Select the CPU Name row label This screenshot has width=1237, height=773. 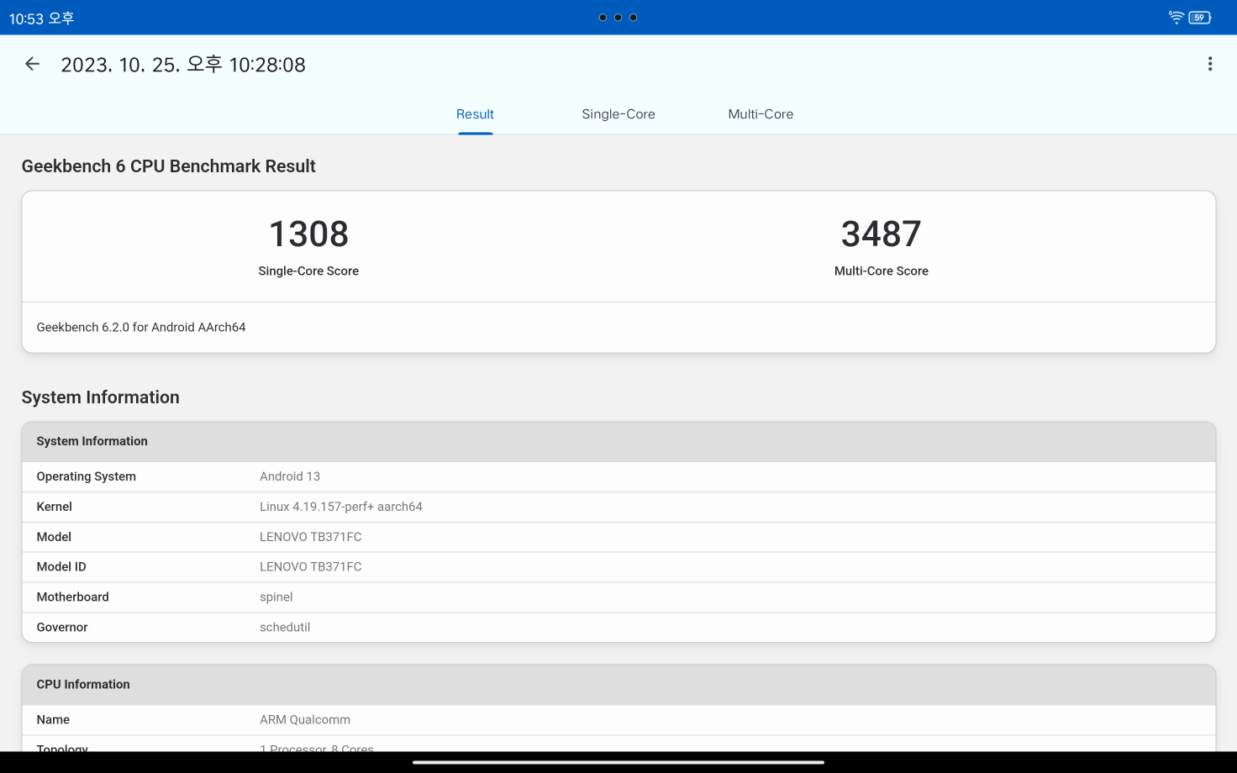pyautogui.click(x=53, y=720)
